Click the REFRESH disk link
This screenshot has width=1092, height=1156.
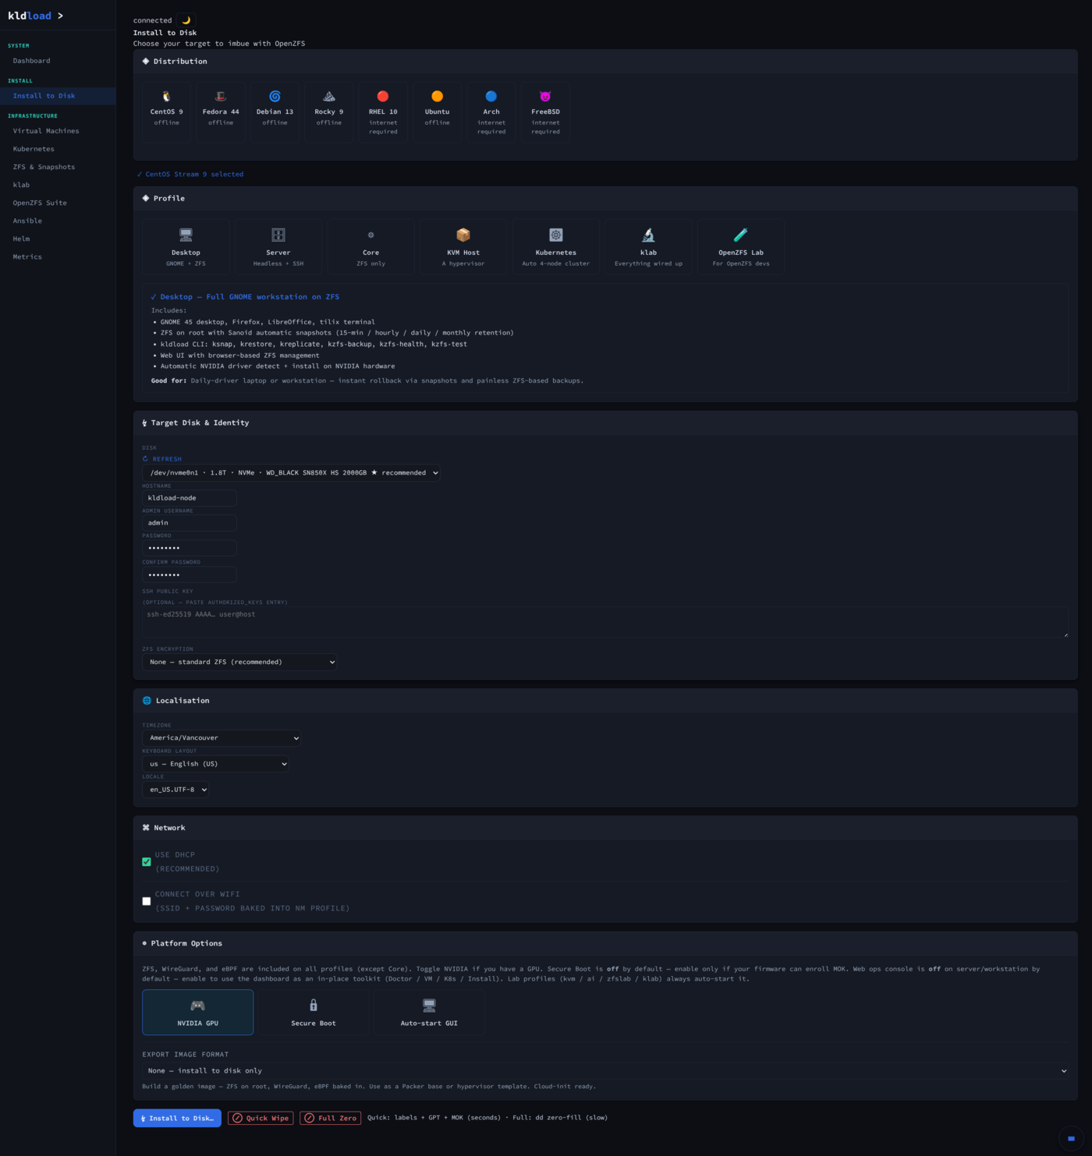click(x=162, y=459)
